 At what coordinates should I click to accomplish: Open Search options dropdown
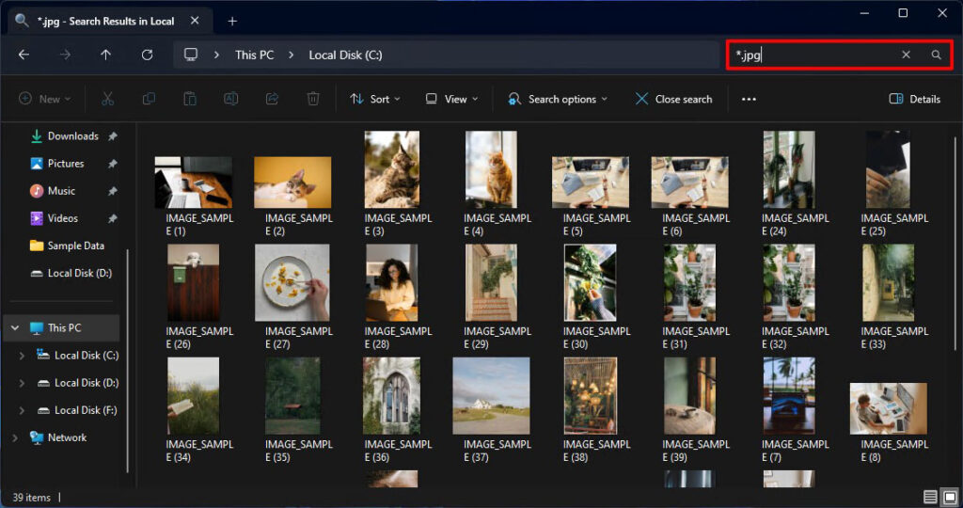(558, 99)
